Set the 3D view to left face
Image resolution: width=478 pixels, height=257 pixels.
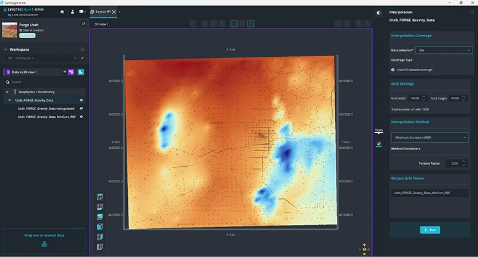coord(100,247)
